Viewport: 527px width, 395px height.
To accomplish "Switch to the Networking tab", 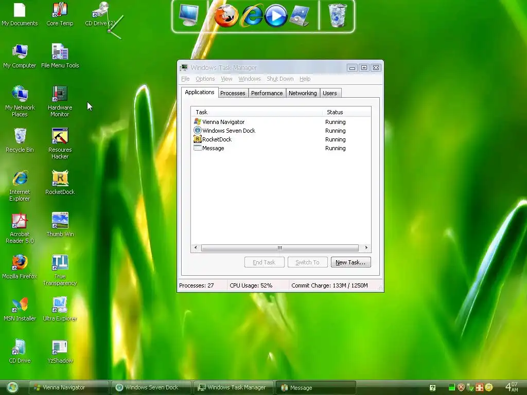I will (303, 93).
